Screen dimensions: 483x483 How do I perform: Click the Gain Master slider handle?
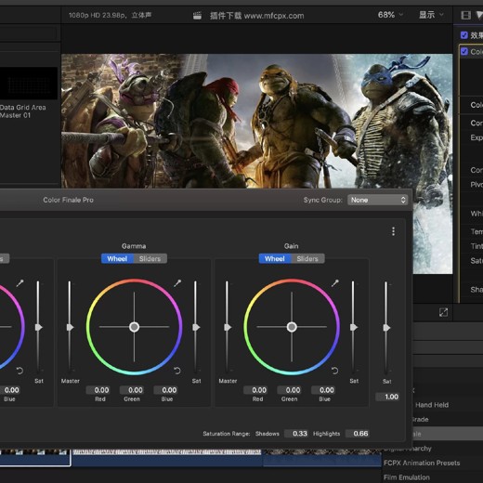tap(228, 327)
